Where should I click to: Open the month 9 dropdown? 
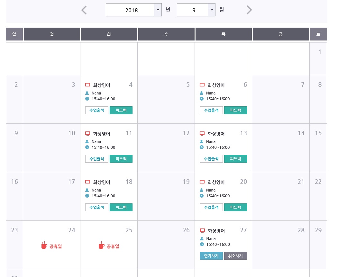pyautogui.click(x=196, y=10)
